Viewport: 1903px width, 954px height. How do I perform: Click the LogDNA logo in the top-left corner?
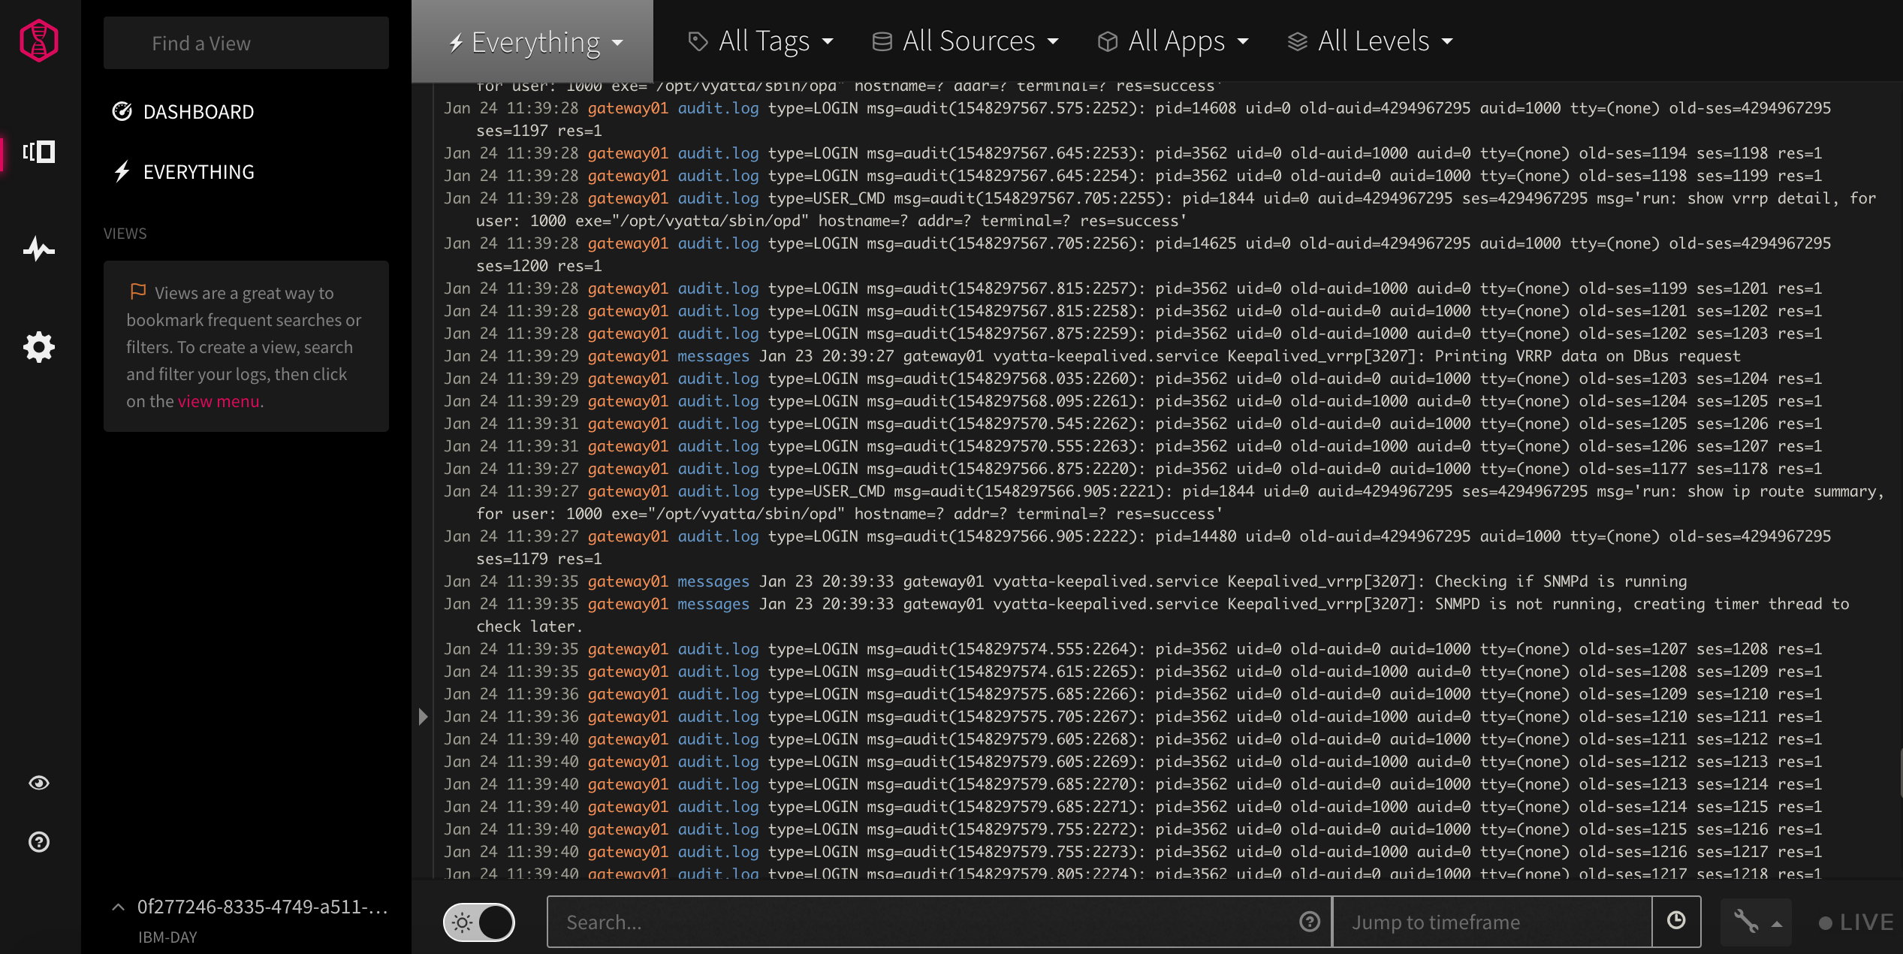(x=38, y=40)
